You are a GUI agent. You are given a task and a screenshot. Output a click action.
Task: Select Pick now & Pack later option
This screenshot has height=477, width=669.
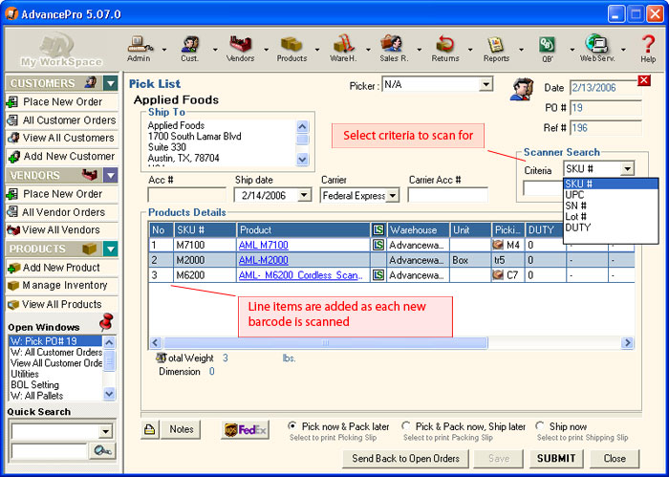click(292, 425)
